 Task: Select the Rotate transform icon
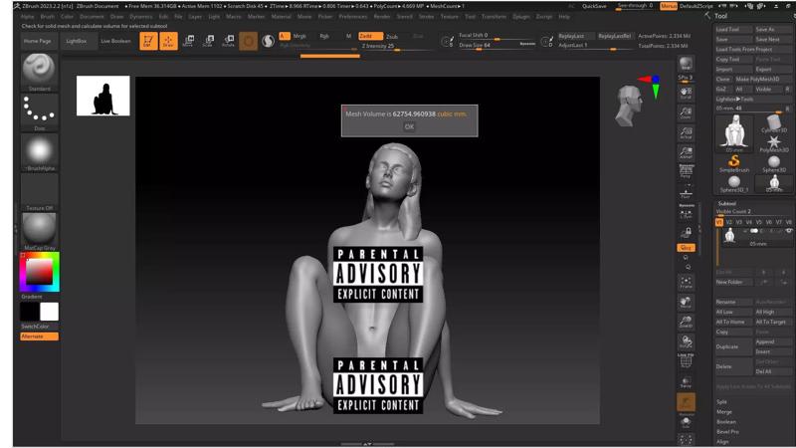point(228,41)
